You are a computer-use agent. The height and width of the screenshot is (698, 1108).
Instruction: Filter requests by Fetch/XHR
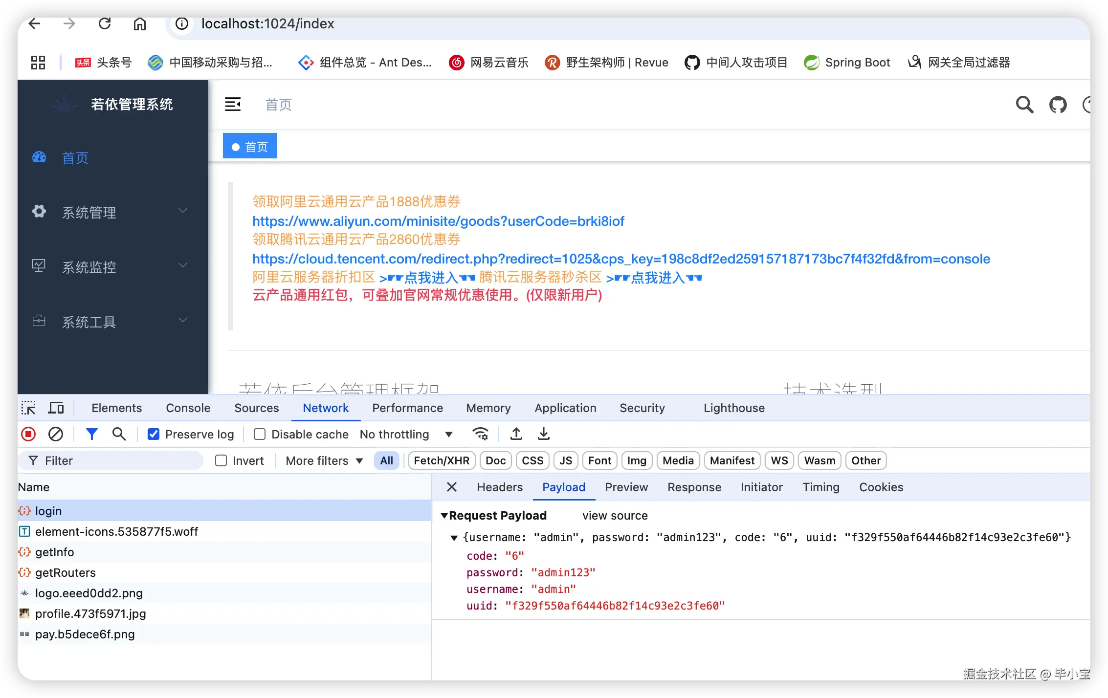441,460
